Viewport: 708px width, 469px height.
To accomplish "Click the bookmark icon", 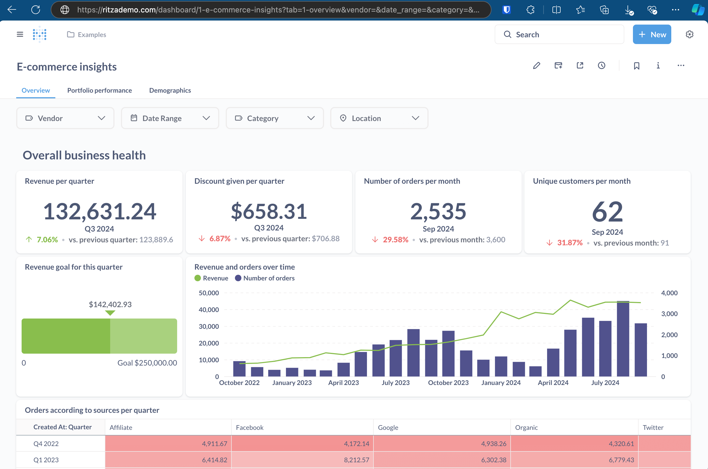I will [636, 65].
